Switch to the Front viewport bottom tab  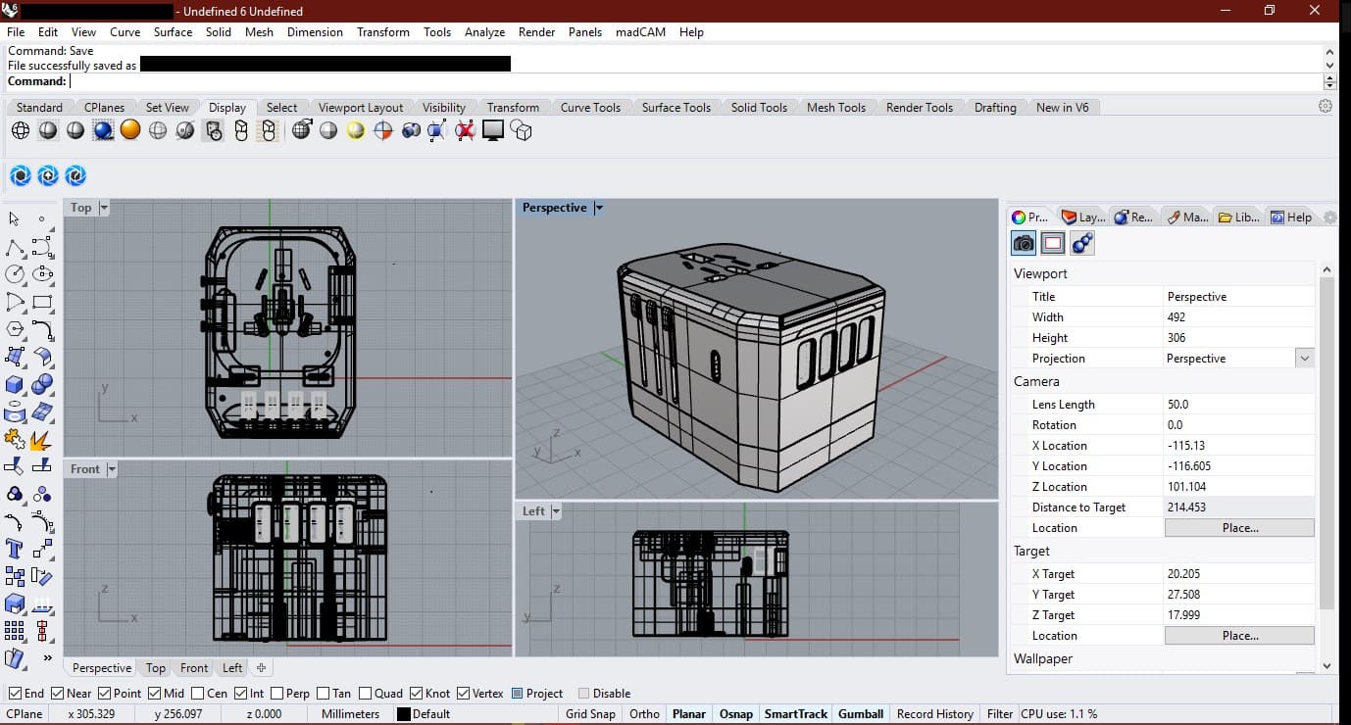coord(194,668)
